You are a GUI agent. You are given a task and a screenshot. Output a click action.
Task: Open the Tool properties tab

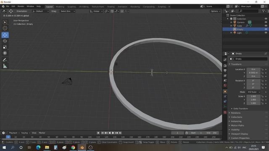tap(225, 60)
